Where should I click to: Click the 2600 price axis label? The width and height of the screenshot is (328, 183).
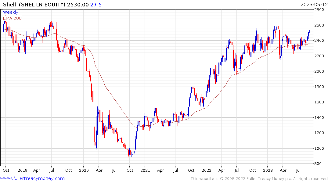point(319,25)
